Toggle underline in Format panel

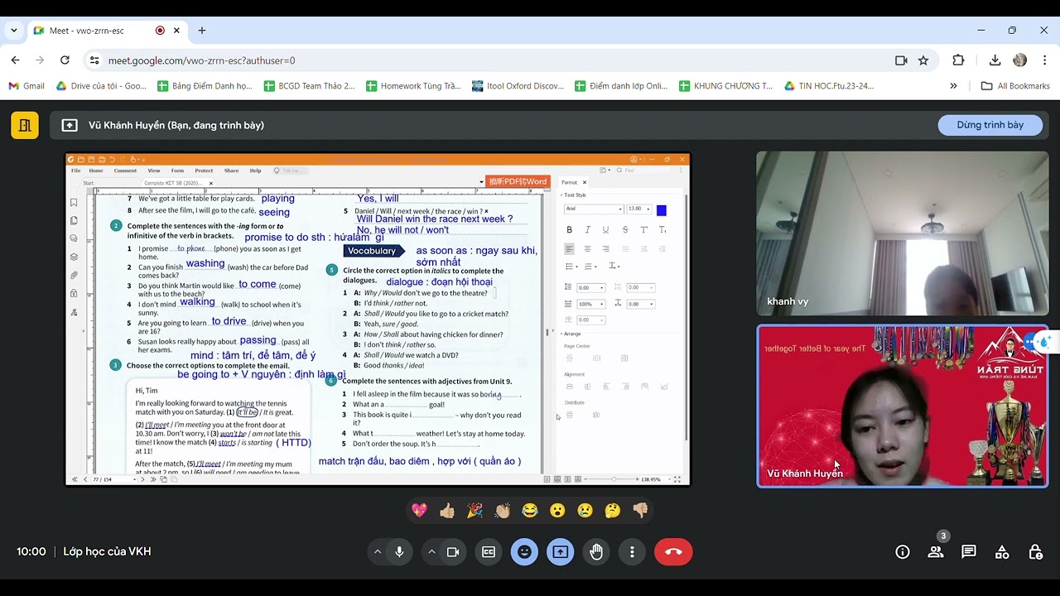(x=605, y=229)
